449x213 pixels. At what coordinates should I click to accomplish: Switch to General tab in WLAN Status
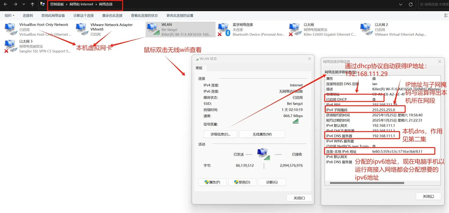tap(199, 68)
